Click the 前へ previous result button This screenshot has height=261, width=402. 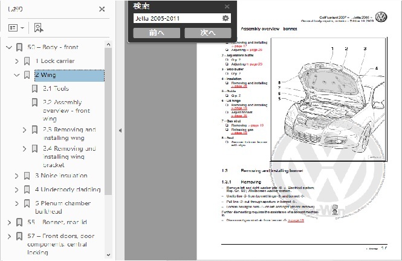[157, 33]
